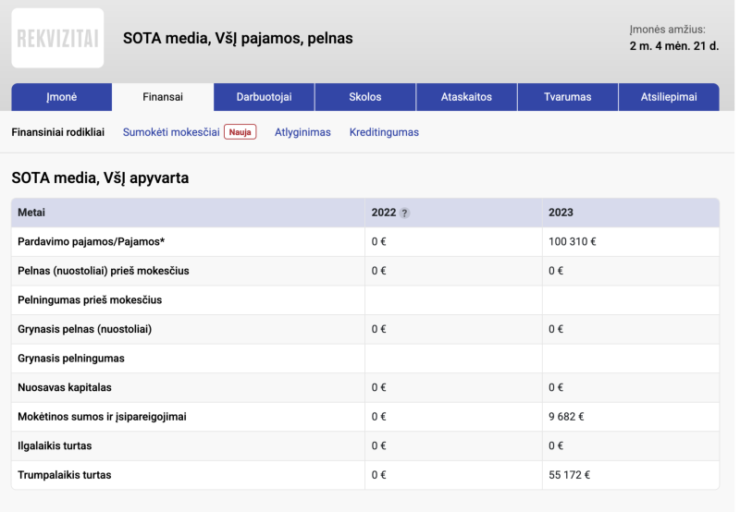This screenshot has width=740, height=512.
Task: Open the Atlyginimas link
Action: pyautogui.click(x=302, y=132)
